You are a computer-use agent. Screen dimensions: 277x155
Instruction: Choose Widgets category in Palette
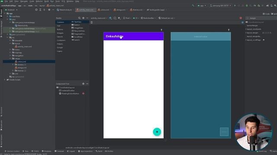pyautogui.click(x=60, y=33)
